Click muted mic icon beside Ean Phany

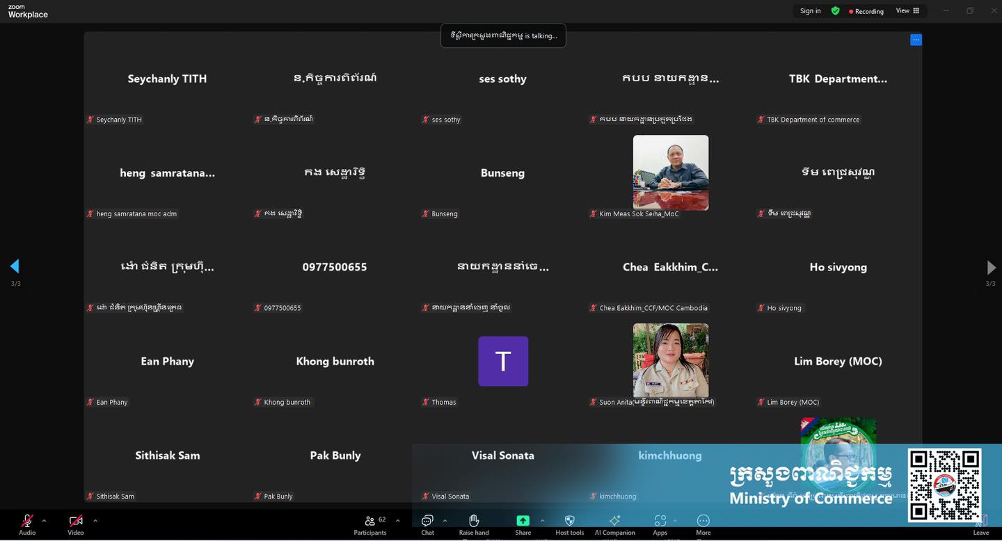90,402
